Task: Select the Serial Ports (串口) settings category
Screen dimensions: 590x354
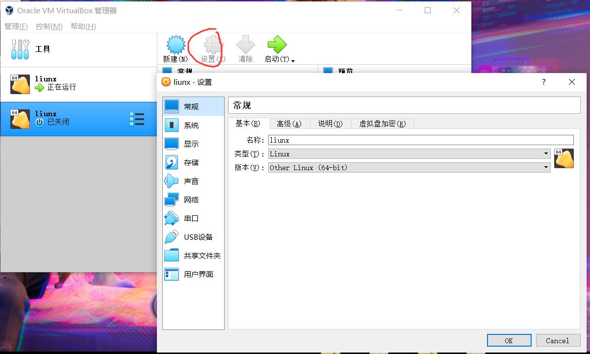Action: point(194,218)
